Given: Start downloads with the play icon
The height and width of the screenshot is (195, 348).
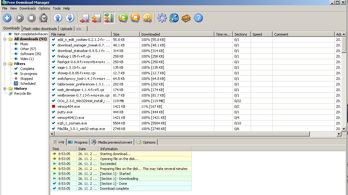Looking at the screenshot, I should pos(19,18).
